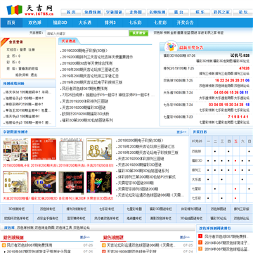Click the result 47628 for 排列3/5

tap(244, 68)
